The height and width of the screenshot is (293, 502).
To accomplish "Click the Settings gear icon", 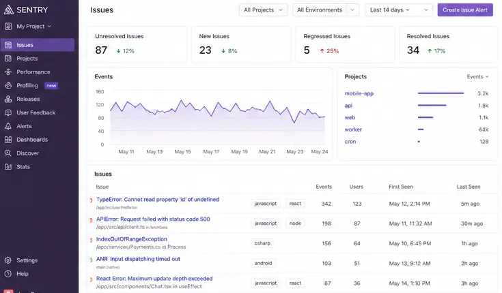I will [x=8, y=260].
